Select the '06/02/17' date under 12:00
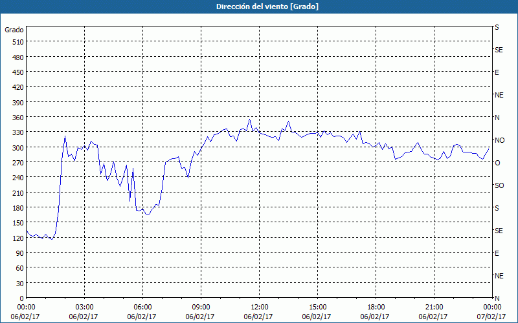 pyautogui.click(x=258, y=317)
